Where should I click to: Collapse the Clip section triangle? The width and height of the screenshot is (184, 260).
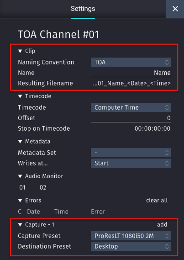coord(20,51)
